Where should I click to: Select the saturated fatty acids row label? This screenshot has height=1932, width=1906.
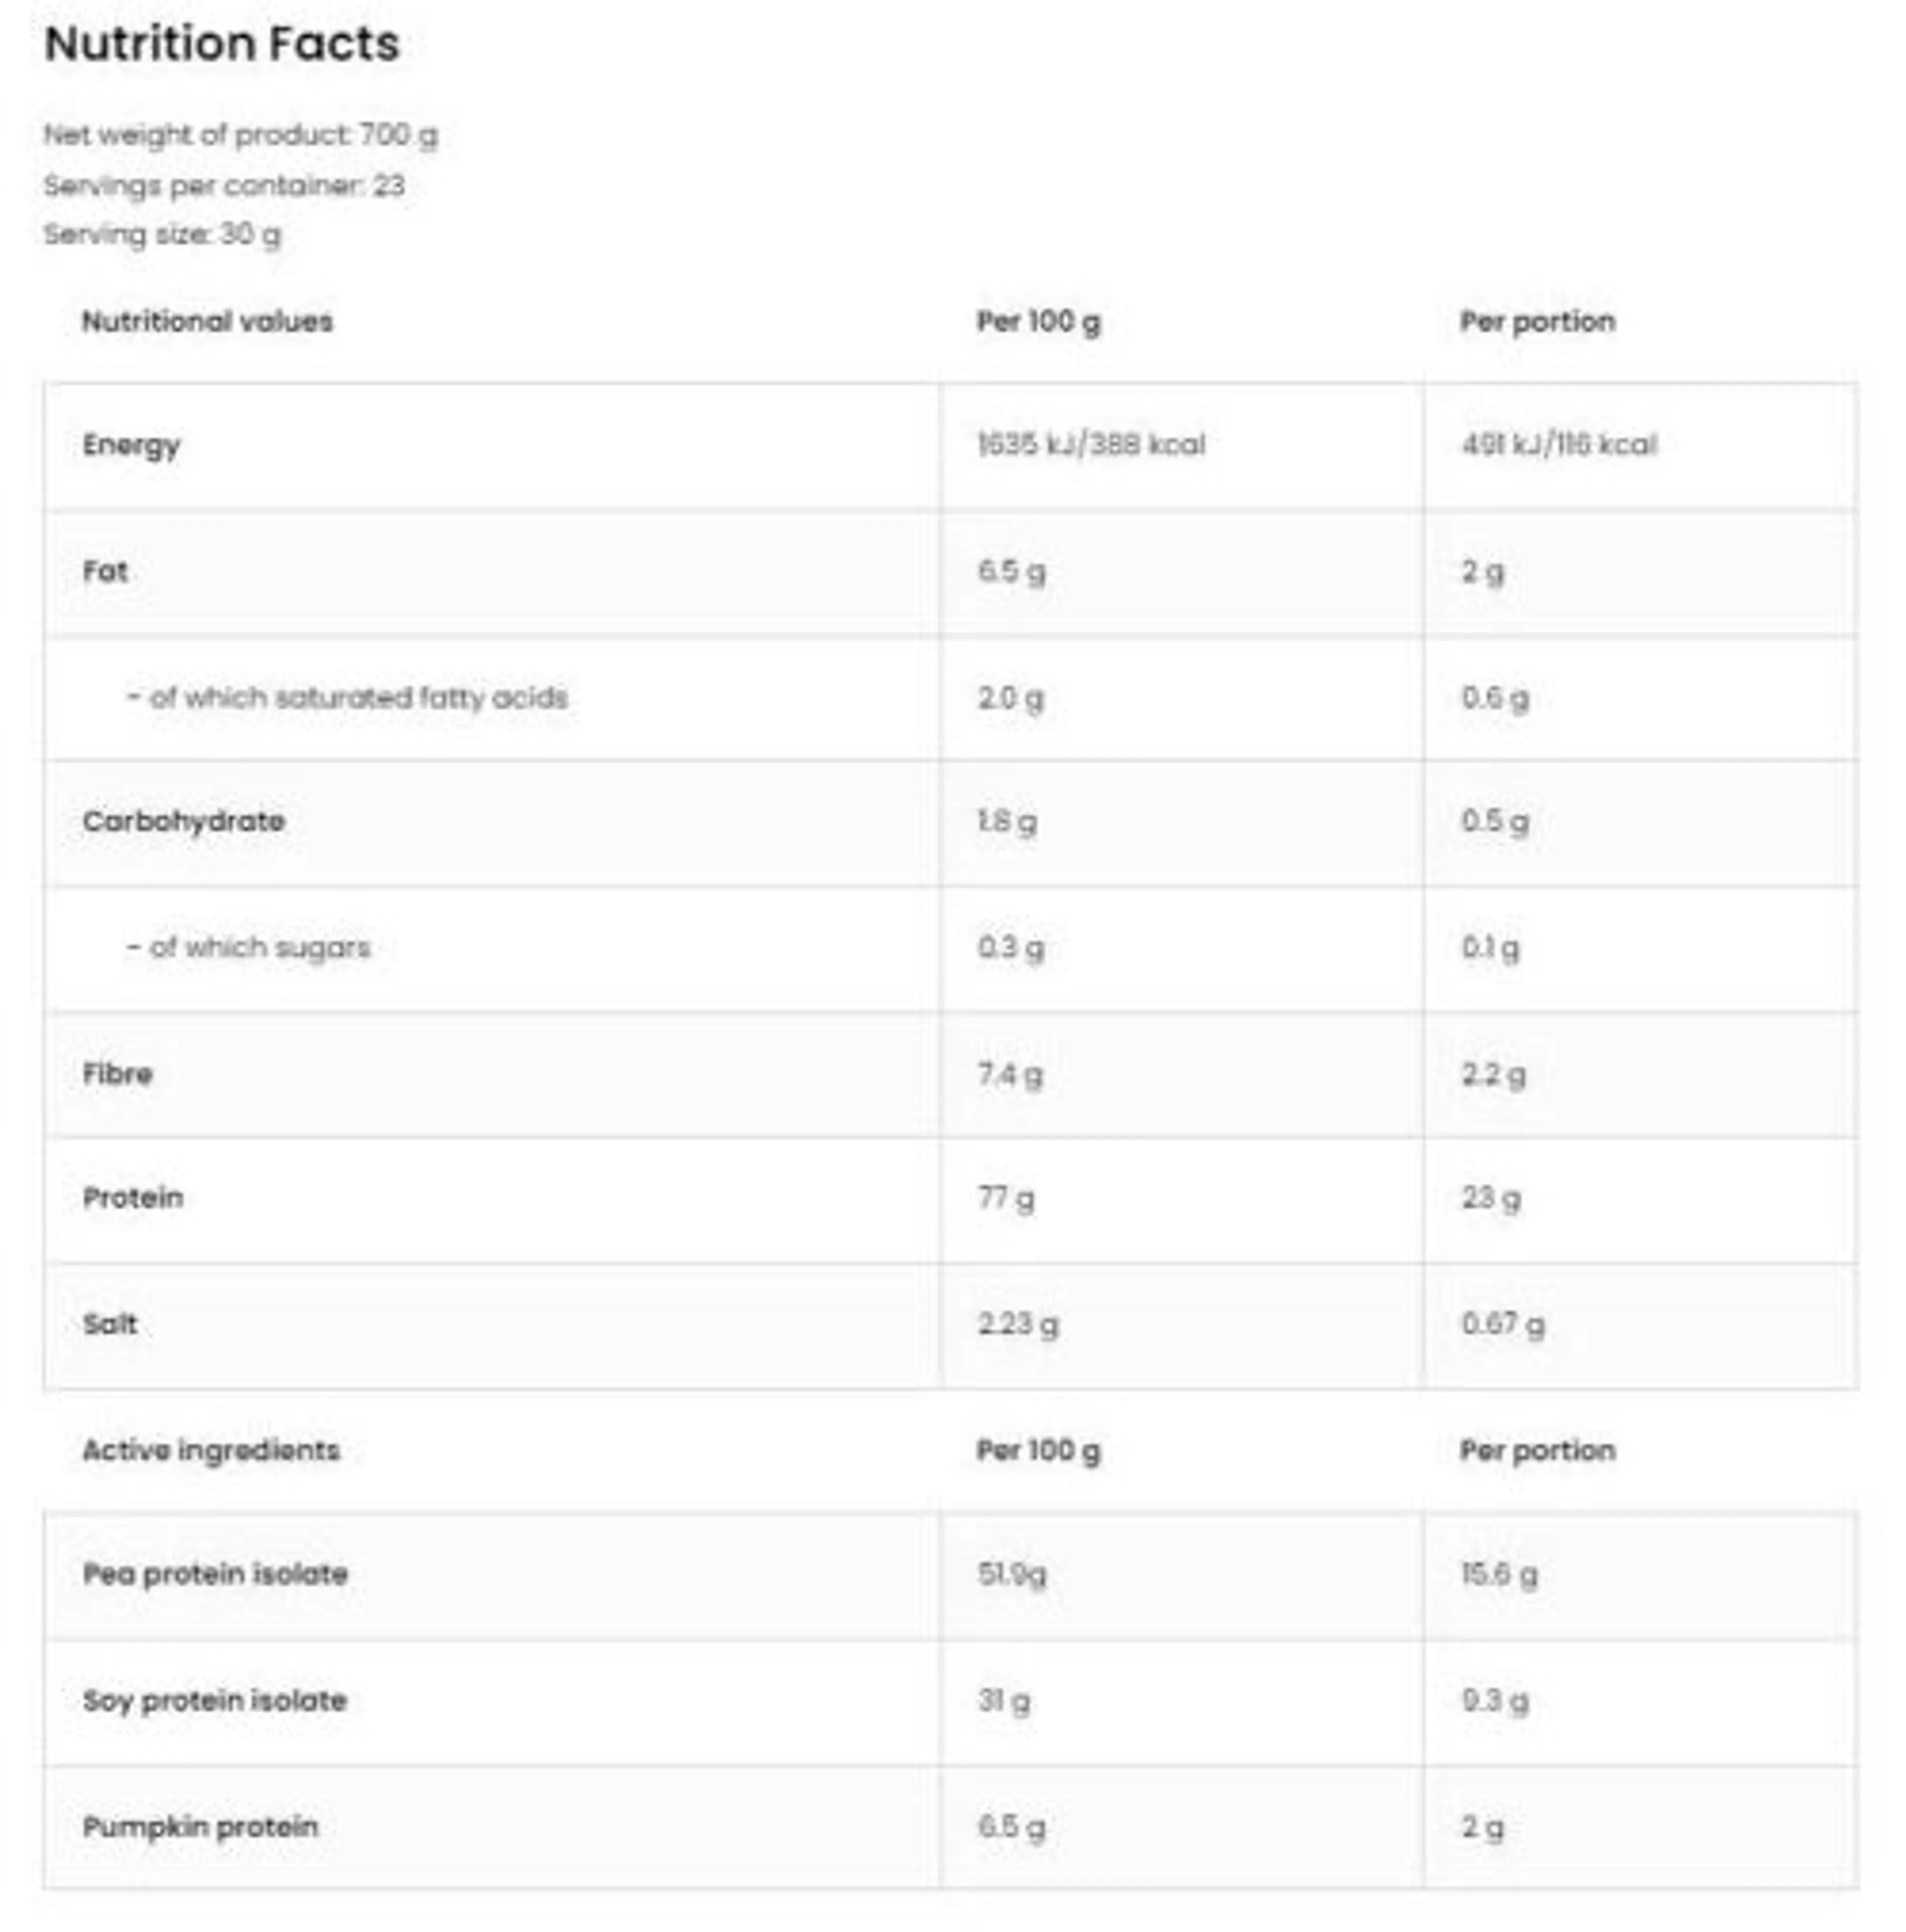point(347,697)
